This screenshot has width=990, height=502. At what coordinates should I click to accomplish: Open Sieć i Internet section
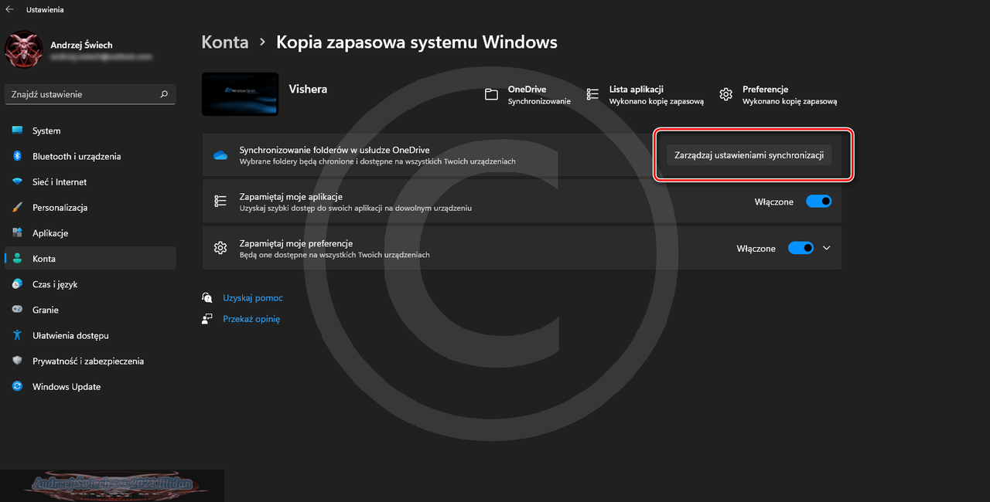[90, 181]
